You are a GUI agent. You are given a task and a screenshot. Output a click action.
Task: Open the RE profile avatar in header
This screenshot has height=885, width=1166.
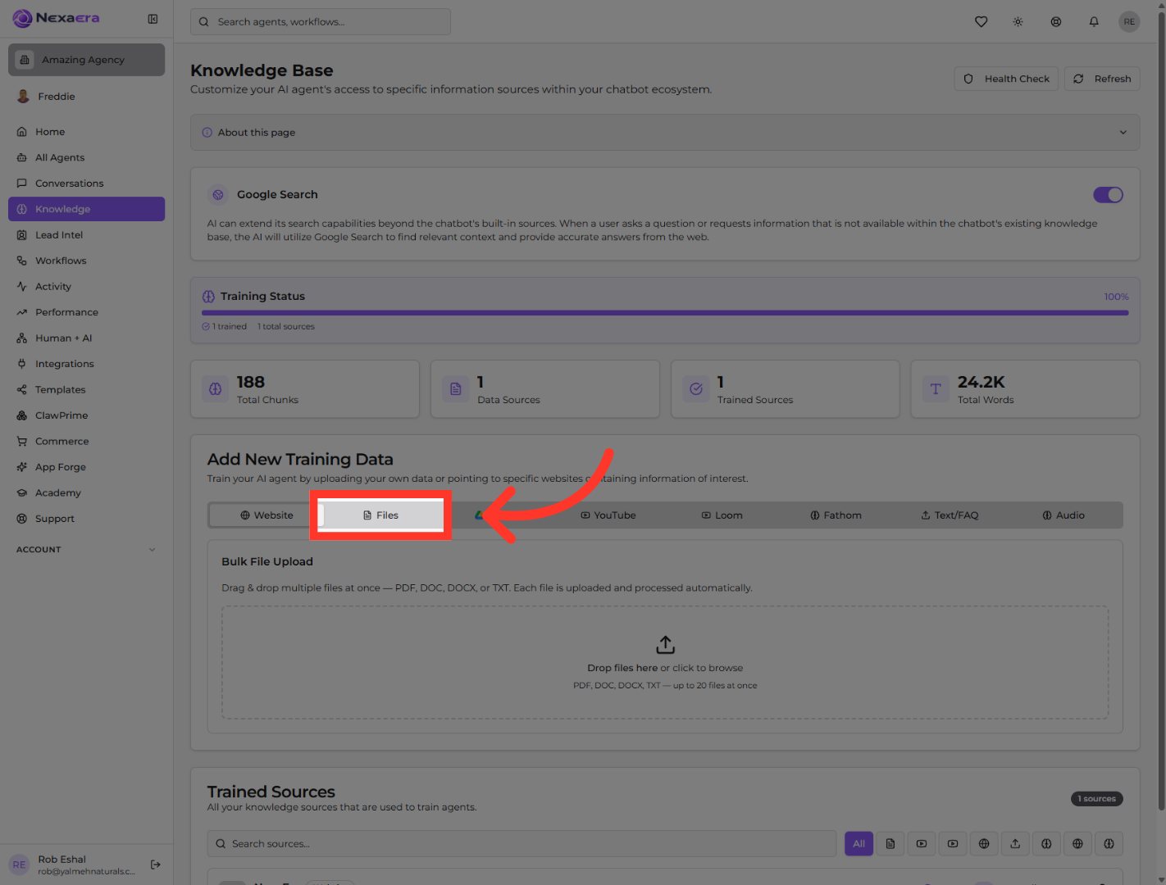1129,22
